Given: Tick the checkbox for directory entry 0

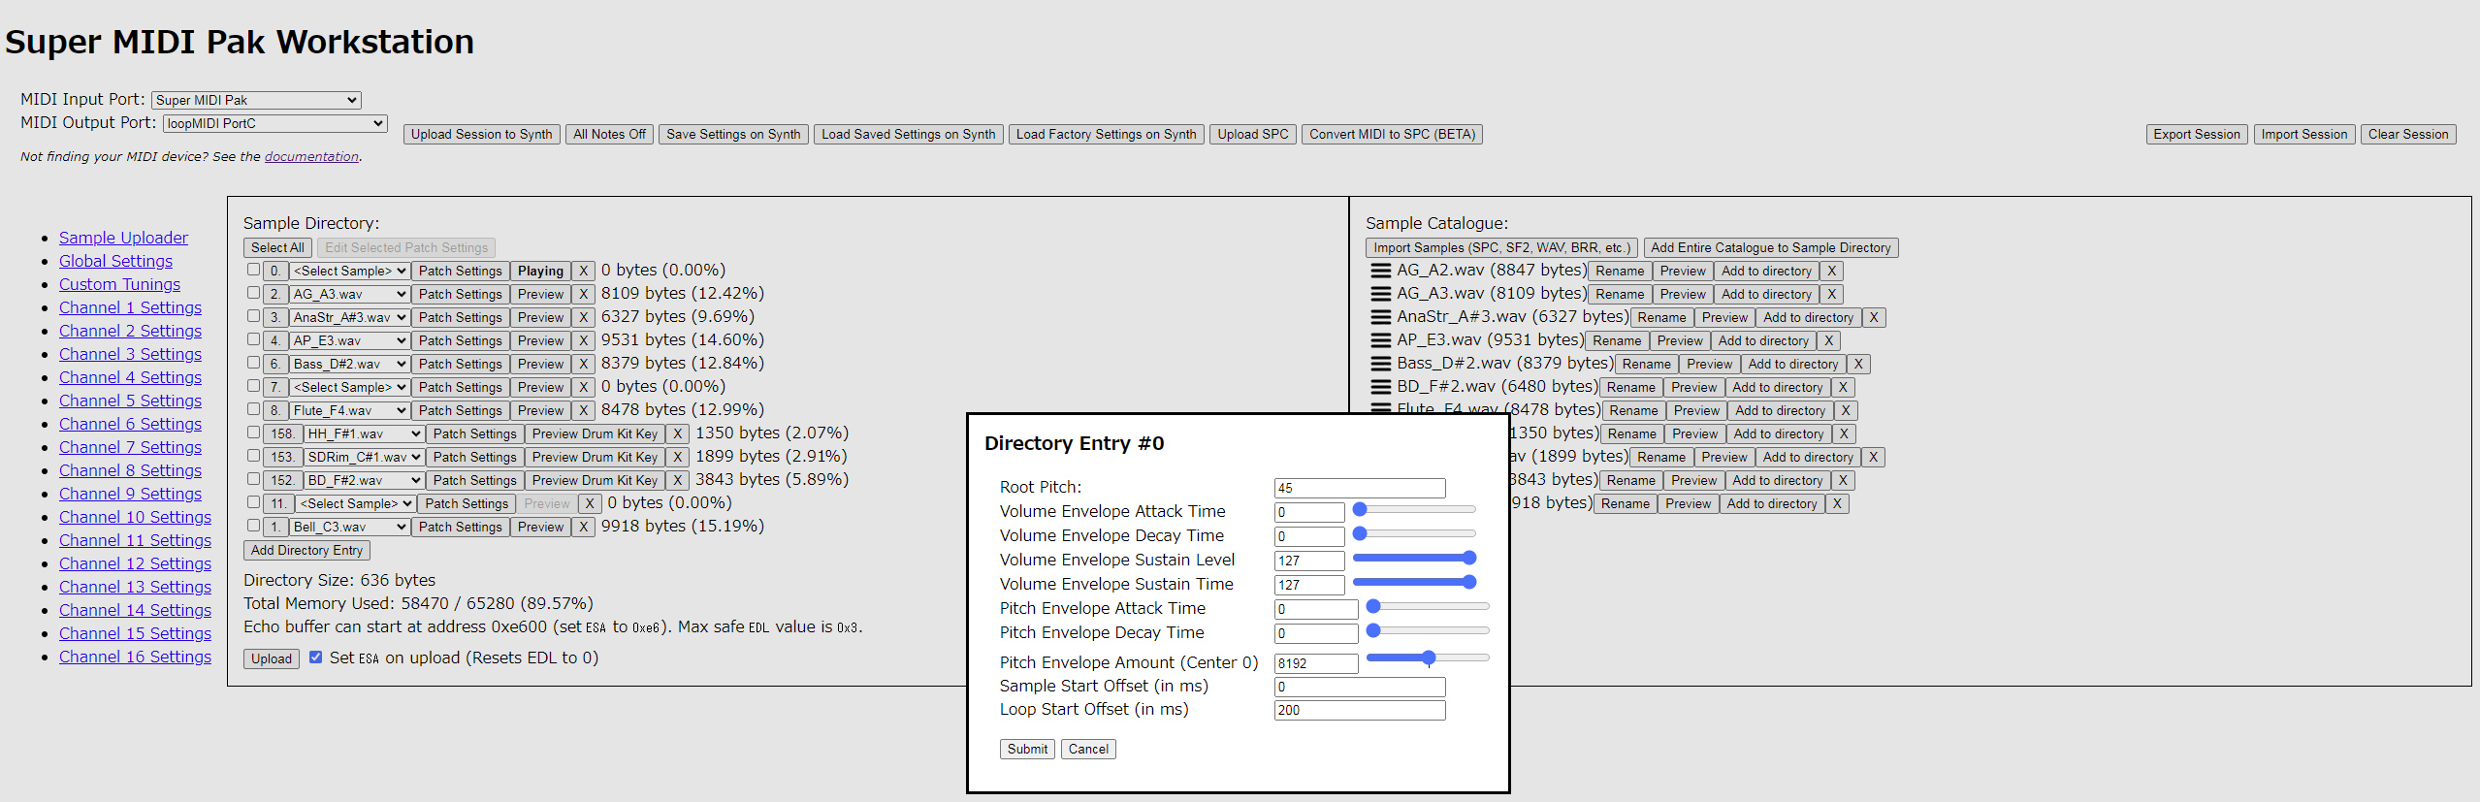Looking at the screenshot, I should (x=253, y=270).
